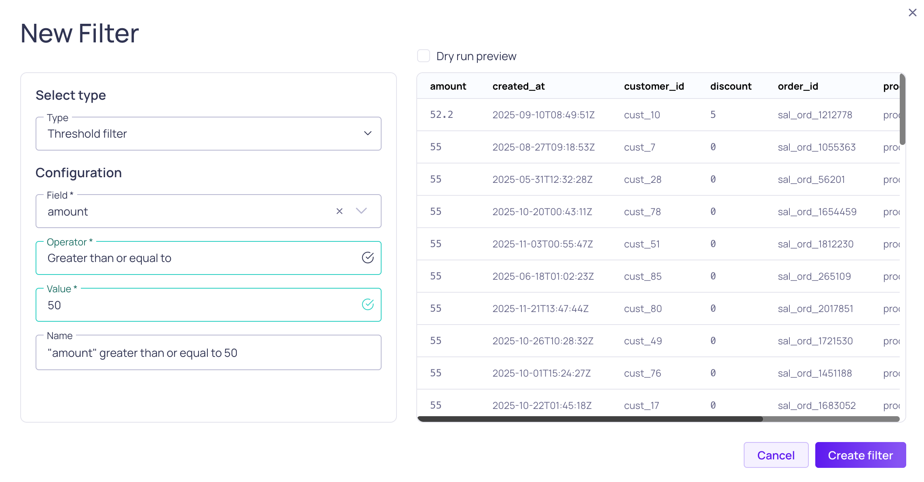Expand the Field dropdown chevron

click(361, 211)
